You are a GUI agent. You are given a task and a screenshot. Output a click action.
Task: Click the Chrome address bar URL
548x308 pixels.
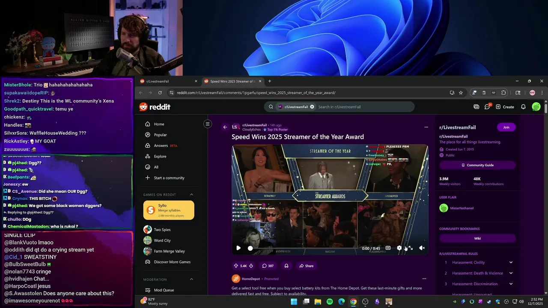[256, 93]
